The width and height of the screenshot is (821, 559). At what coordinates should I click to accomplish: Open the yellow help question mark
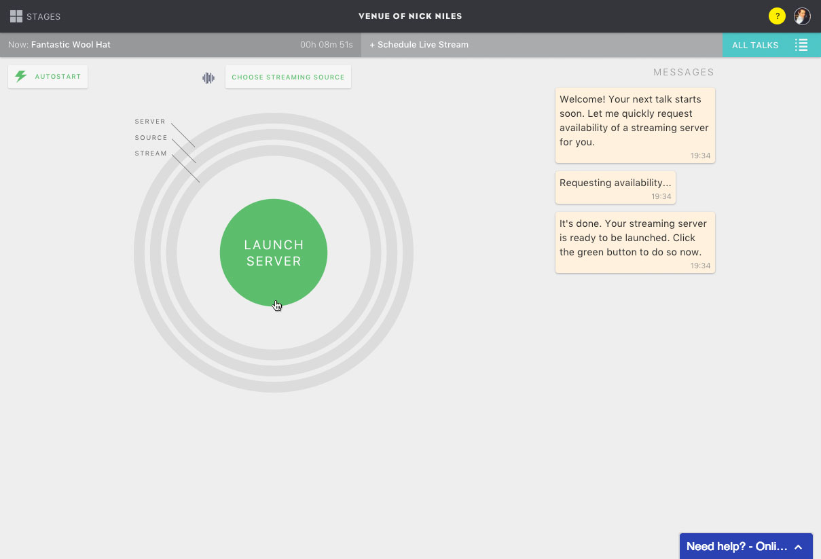(777, 16)
